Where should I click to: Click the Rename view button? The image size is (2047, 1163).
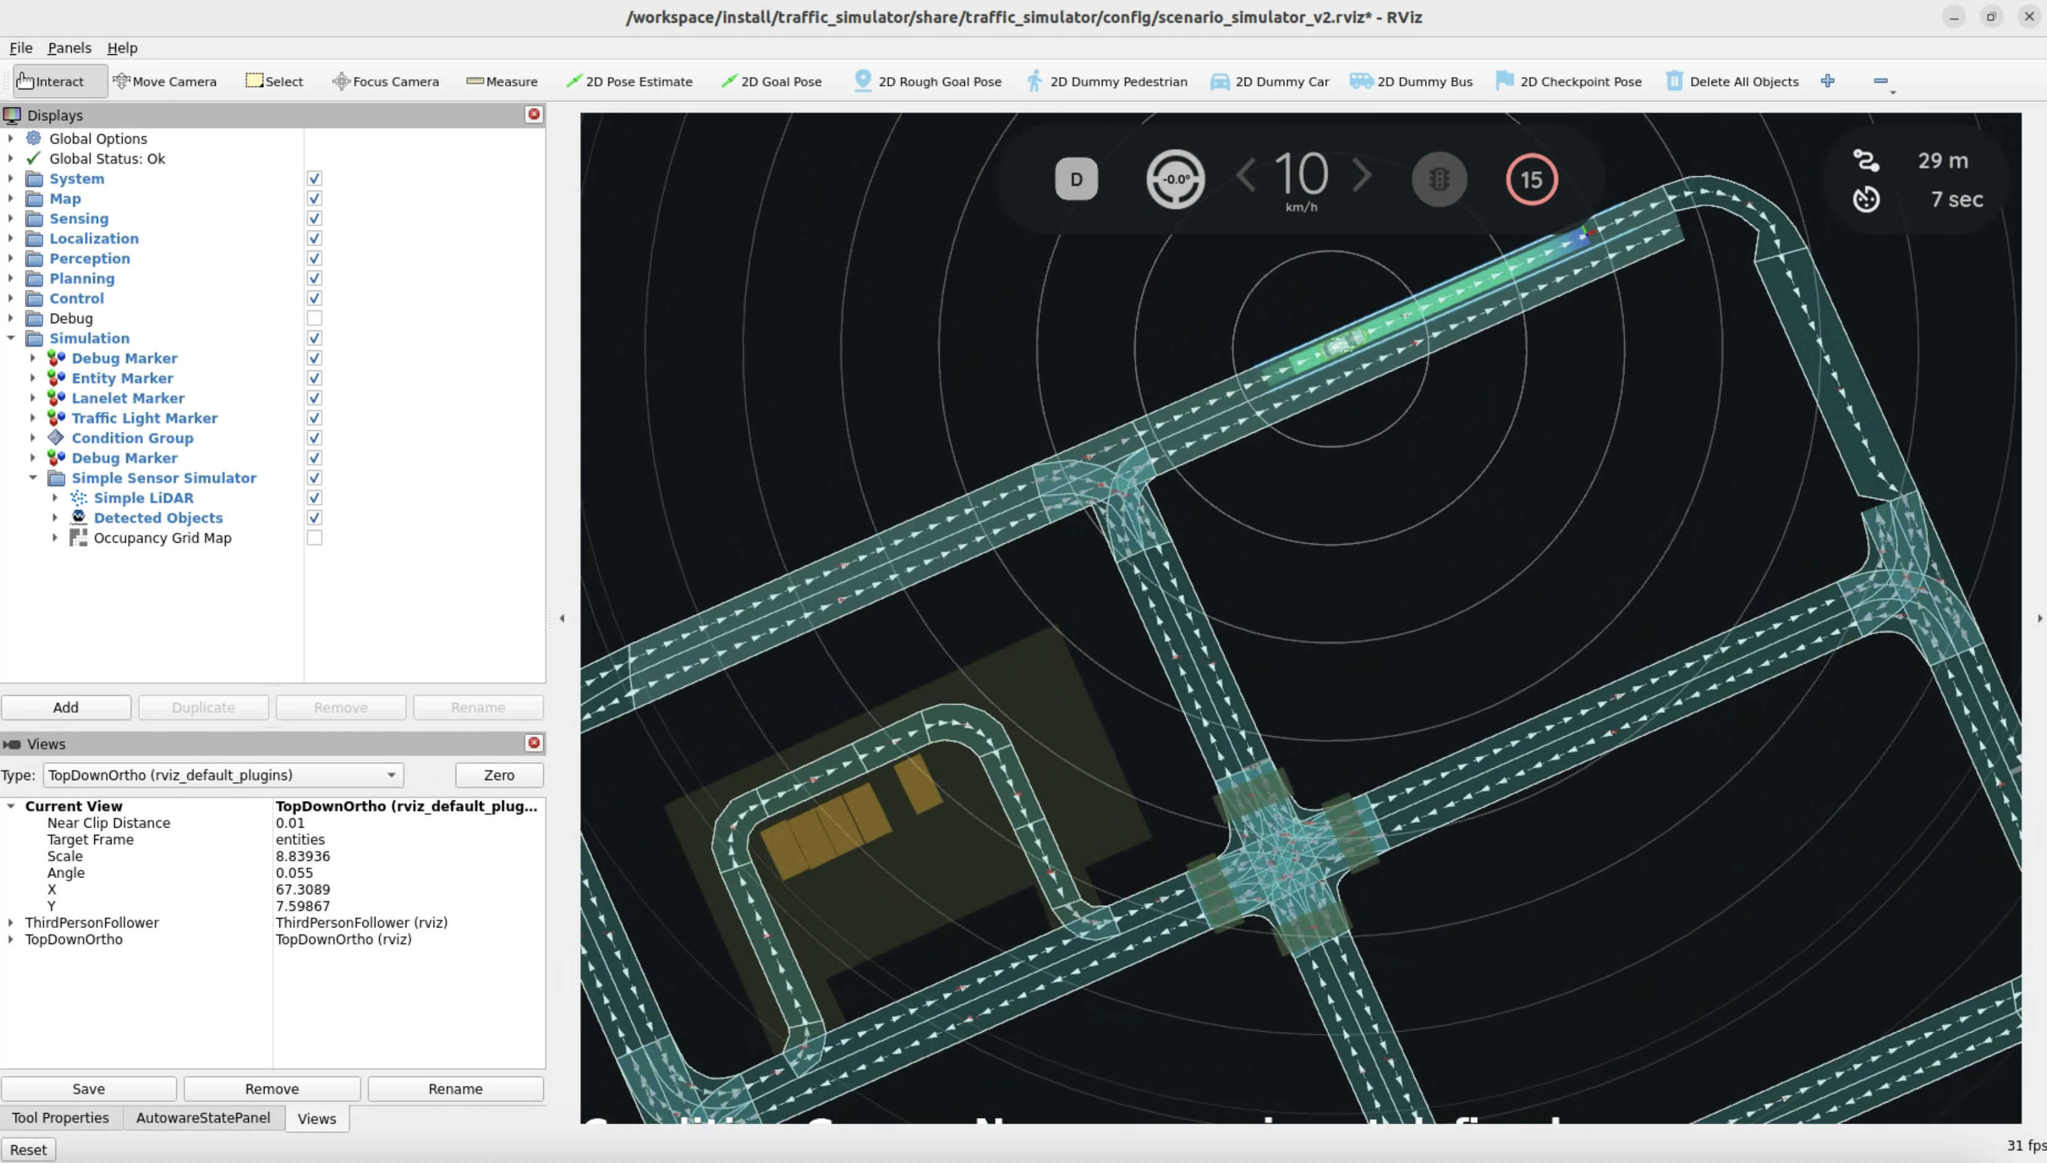[455, 1089]
